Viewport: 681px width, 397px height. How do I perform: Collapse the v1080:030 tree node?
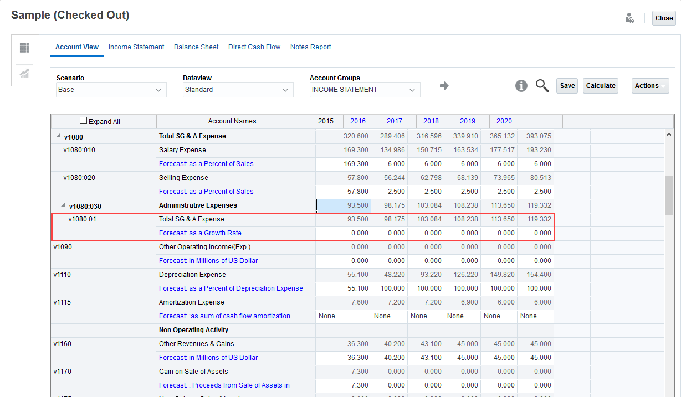point(63,205)
